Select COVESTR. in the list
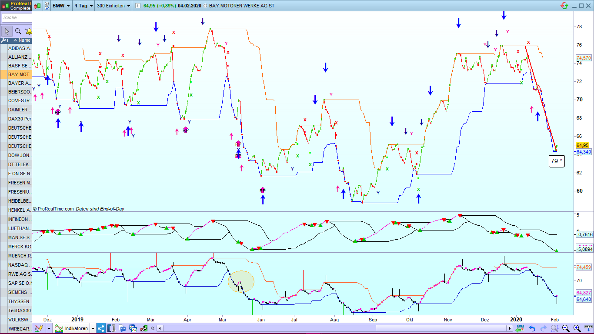The width and height of the screenshot is (594, 334). pos(20,100)
